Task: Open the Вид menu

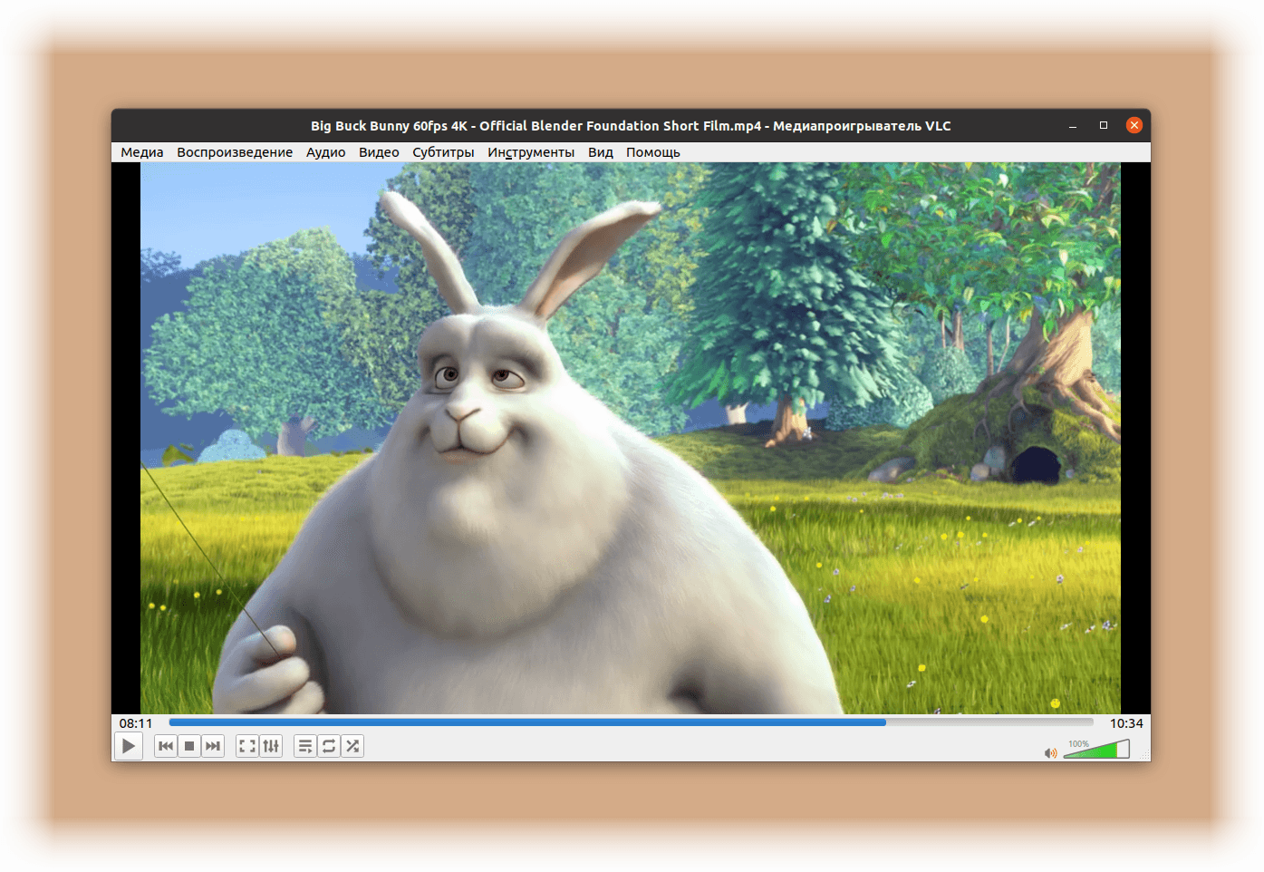Action: click(601, 152)
